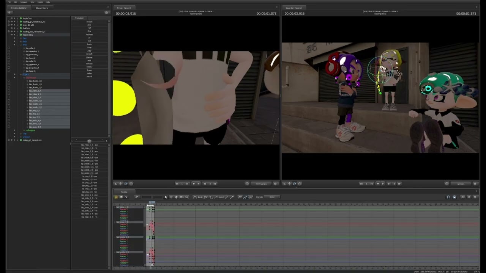Select the timeline magnifier zoom tool
The image size is (486, 273).
(187, 197)
